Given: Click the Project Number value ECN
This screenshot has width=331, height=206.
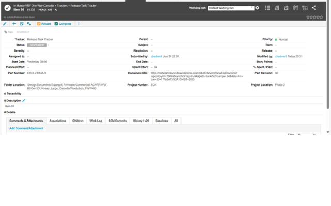Looking at the screenshot, I should (154, 85).
